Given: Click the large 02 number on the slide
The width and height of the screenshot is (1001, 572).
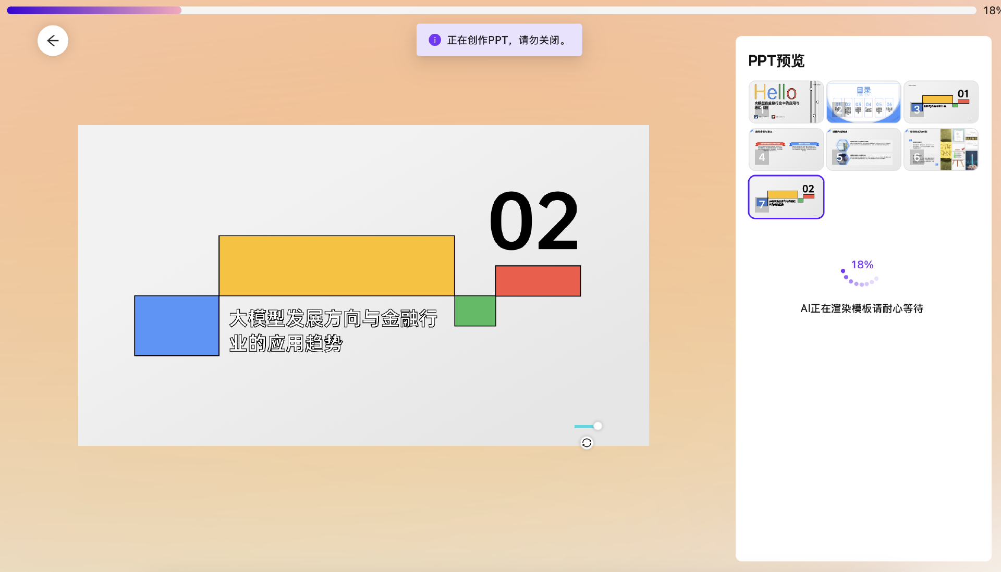Looking at the screenshot, I should click(x=534, y=221).
